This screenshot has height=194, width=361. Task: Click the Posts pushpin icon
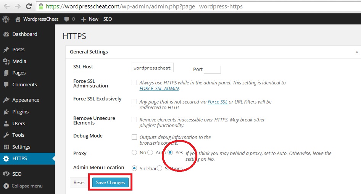6,50
